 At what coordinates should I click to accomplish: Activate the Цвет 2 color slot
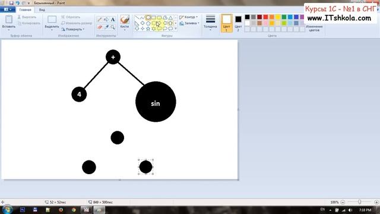coord(238,23)
